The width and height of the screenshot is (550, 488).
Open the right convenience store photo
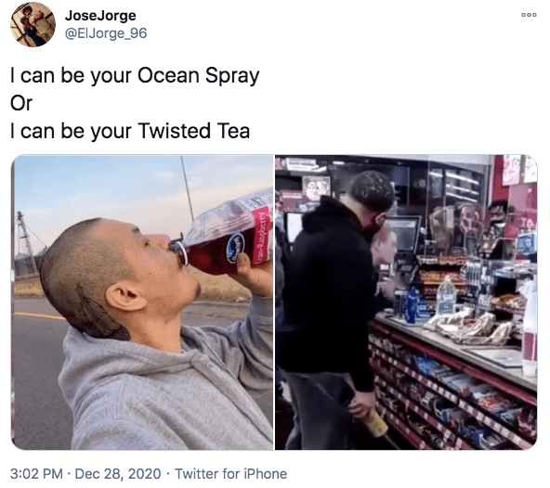(406, 302)
